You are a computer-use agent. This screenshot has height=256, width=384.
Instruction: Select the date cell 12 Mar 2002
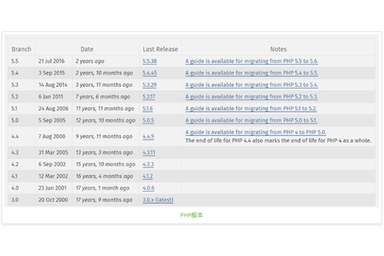(53, 176)
